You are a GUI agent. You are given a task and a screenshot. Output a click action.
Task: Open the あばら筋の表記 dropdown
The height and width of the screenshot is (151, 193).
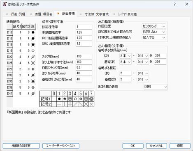tap(156, 87)
